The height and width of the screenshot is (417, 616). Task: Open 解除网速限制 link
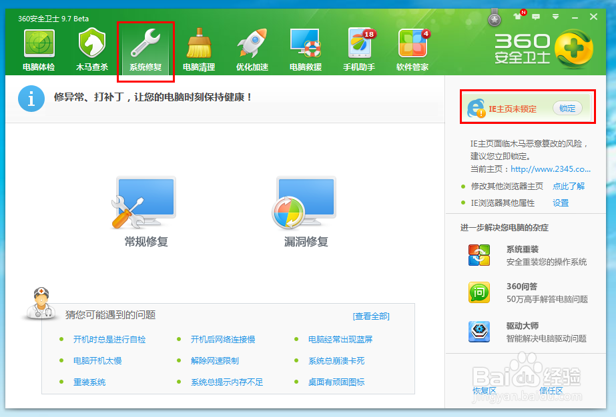[214, 361]
